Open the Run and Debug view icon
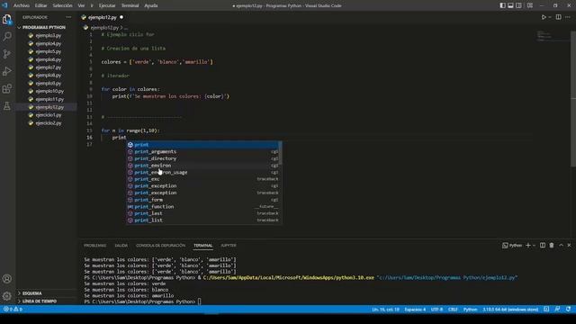This screenshot has height=324, width=576. pos(7,71)
